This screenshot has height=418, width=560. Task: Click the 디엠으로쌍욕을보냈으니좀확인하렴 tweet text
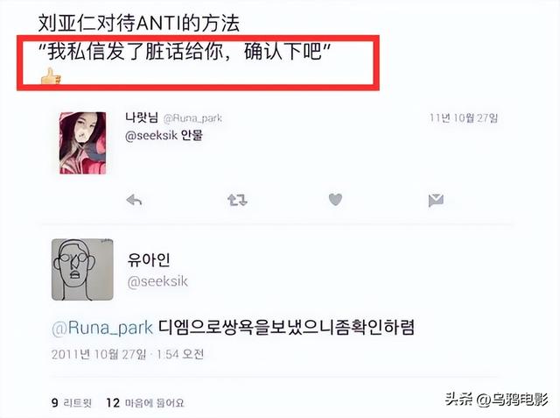(x=286, y=327)
